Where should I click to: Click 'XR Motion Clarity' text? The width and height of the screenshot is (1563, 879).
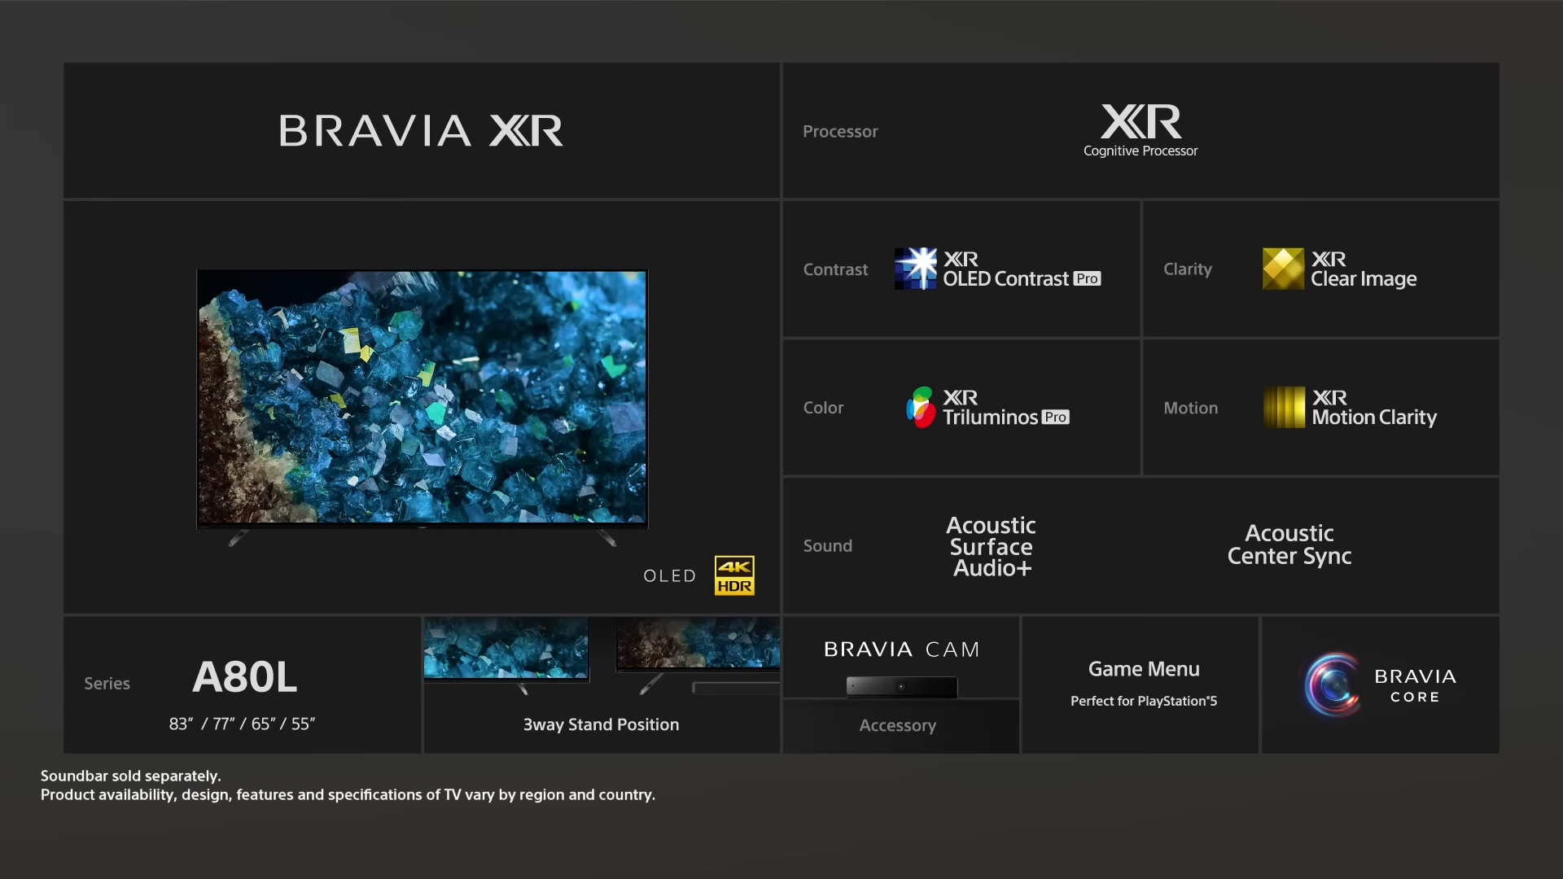1374,408
